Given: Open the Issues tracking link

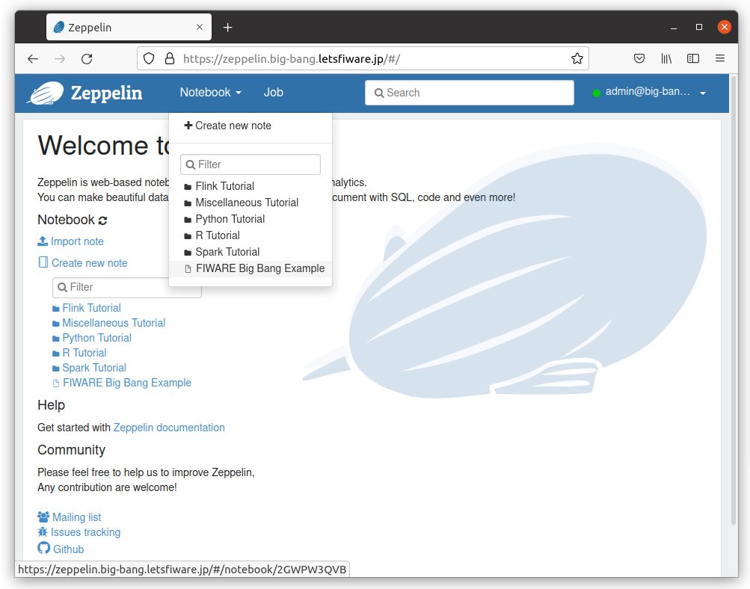Looking at the screenshot, I should pyautogui.click(x=86, y=532).
